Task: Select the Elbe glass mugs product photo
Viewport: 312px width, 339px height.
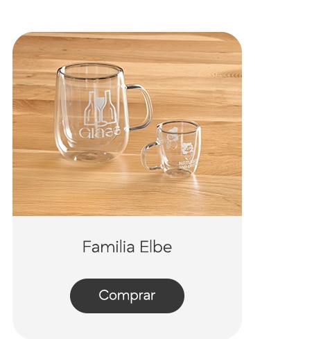Action: click(x=127, y=124)
